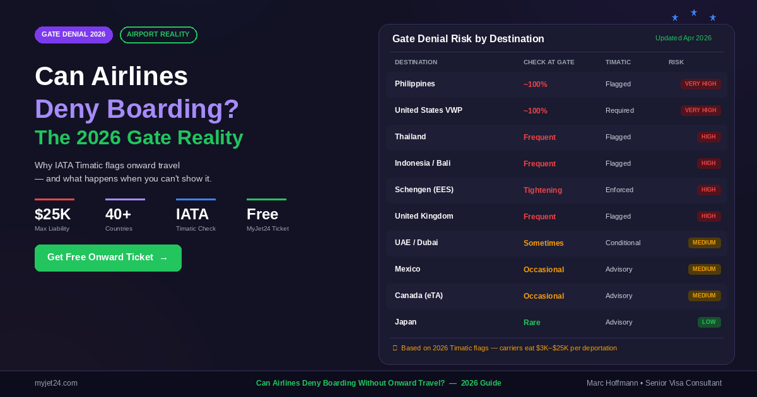
Task: Click the MEDIUM badge in the UAE / Dubai row
Action: pyautogui.click(x=704, y=243)
